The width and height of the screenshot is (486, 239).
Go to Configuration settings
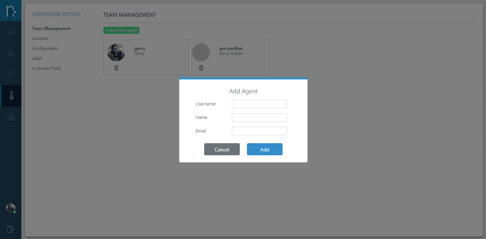(x=45, y=48)
